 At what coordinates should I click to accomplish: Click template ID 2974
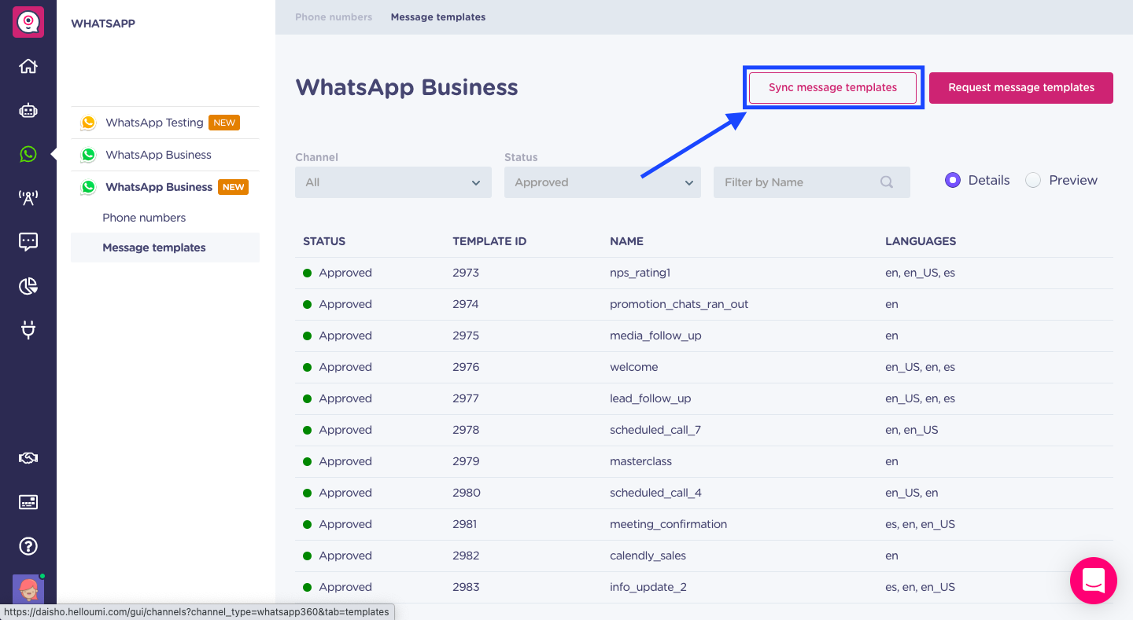pos(466,304)
